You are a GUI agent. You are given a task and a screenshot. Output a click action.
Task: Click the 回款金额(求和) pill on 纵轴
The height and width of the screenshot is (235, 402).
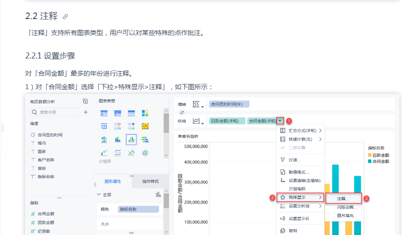click(x=227, y=121)
